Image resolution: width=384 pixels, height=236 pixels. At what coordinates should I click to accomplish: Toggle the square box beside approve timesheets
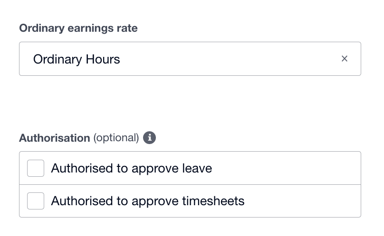coord(36,201)
